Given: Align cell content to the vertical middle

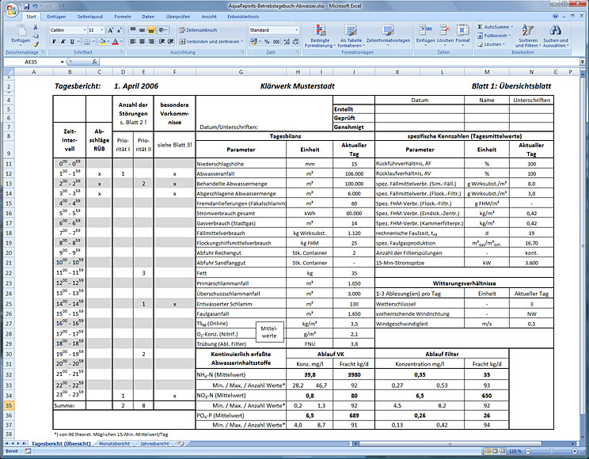Looking at the screenshot, I should (x=142, y=29).
